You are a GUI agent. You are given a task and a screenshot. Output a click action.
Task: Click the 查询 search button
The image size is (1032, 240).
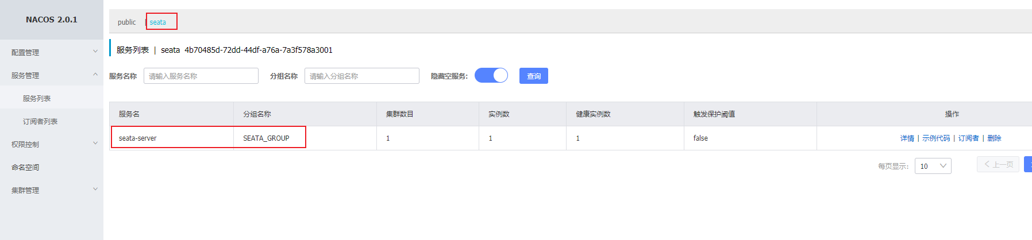pos(533,76)
